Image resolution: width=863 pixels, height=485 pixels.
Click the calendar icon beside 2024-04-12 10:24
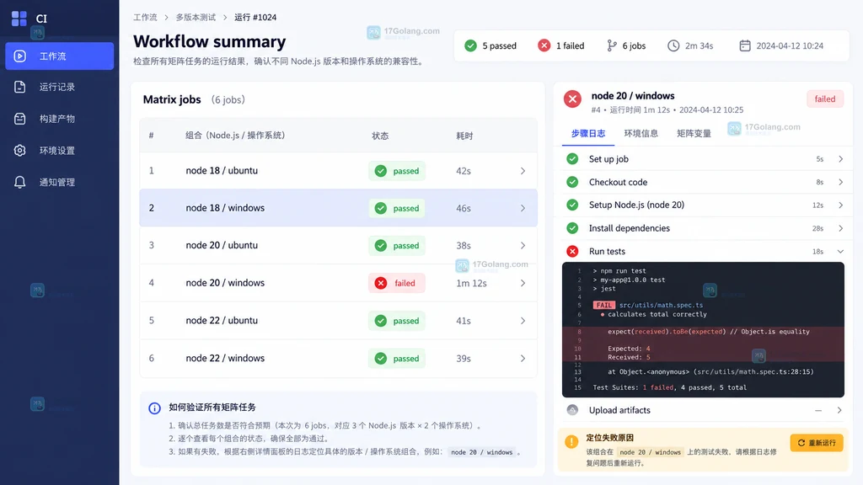coord(745,45)
